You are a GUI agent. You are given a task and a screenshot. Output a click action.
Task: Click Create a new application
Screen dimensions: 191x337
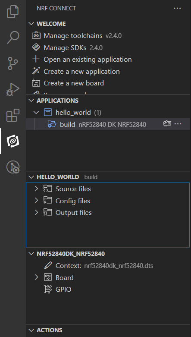tap(81, 71)
